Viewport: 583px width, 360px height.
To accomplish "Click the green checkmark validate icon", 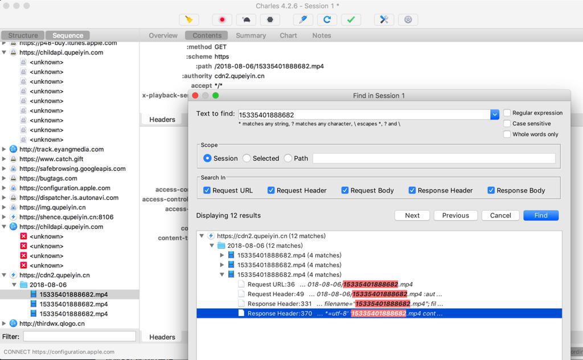I will point(351,20).
